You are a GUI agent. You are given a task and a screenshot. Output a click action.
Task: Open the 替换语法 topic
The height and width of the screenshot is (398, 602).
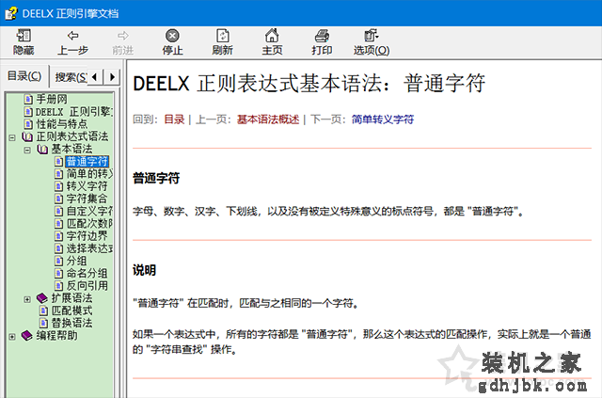tap(71, 323)
